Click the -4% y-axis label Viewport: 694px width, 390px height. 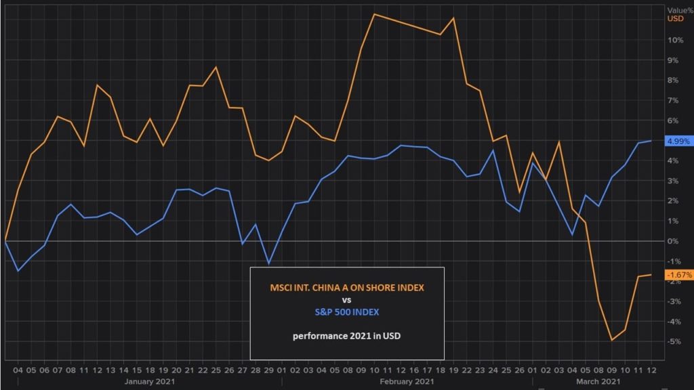(674, 322)
